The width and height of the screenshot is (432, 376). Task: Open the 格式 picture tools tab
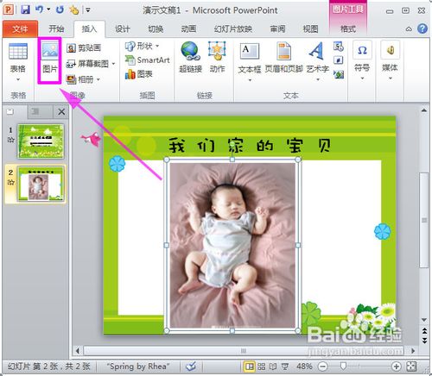(348, 28)
